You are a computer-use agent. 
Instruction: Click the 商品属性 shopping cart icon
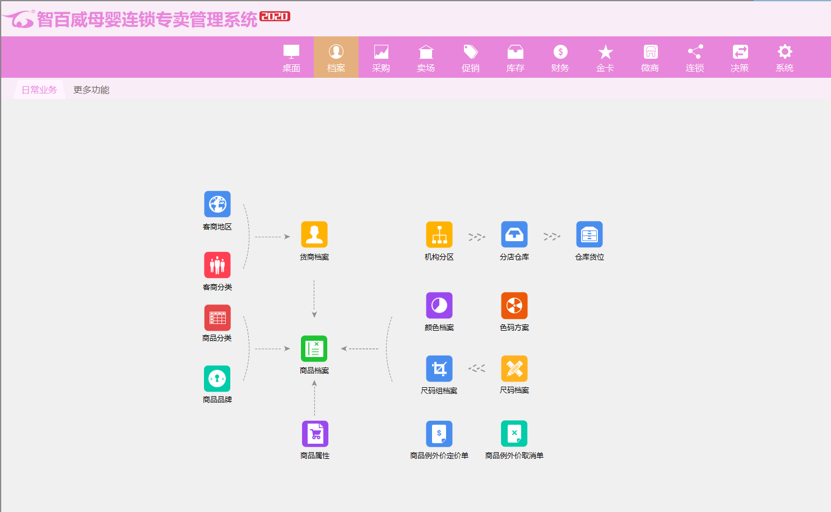pos(314,434)
